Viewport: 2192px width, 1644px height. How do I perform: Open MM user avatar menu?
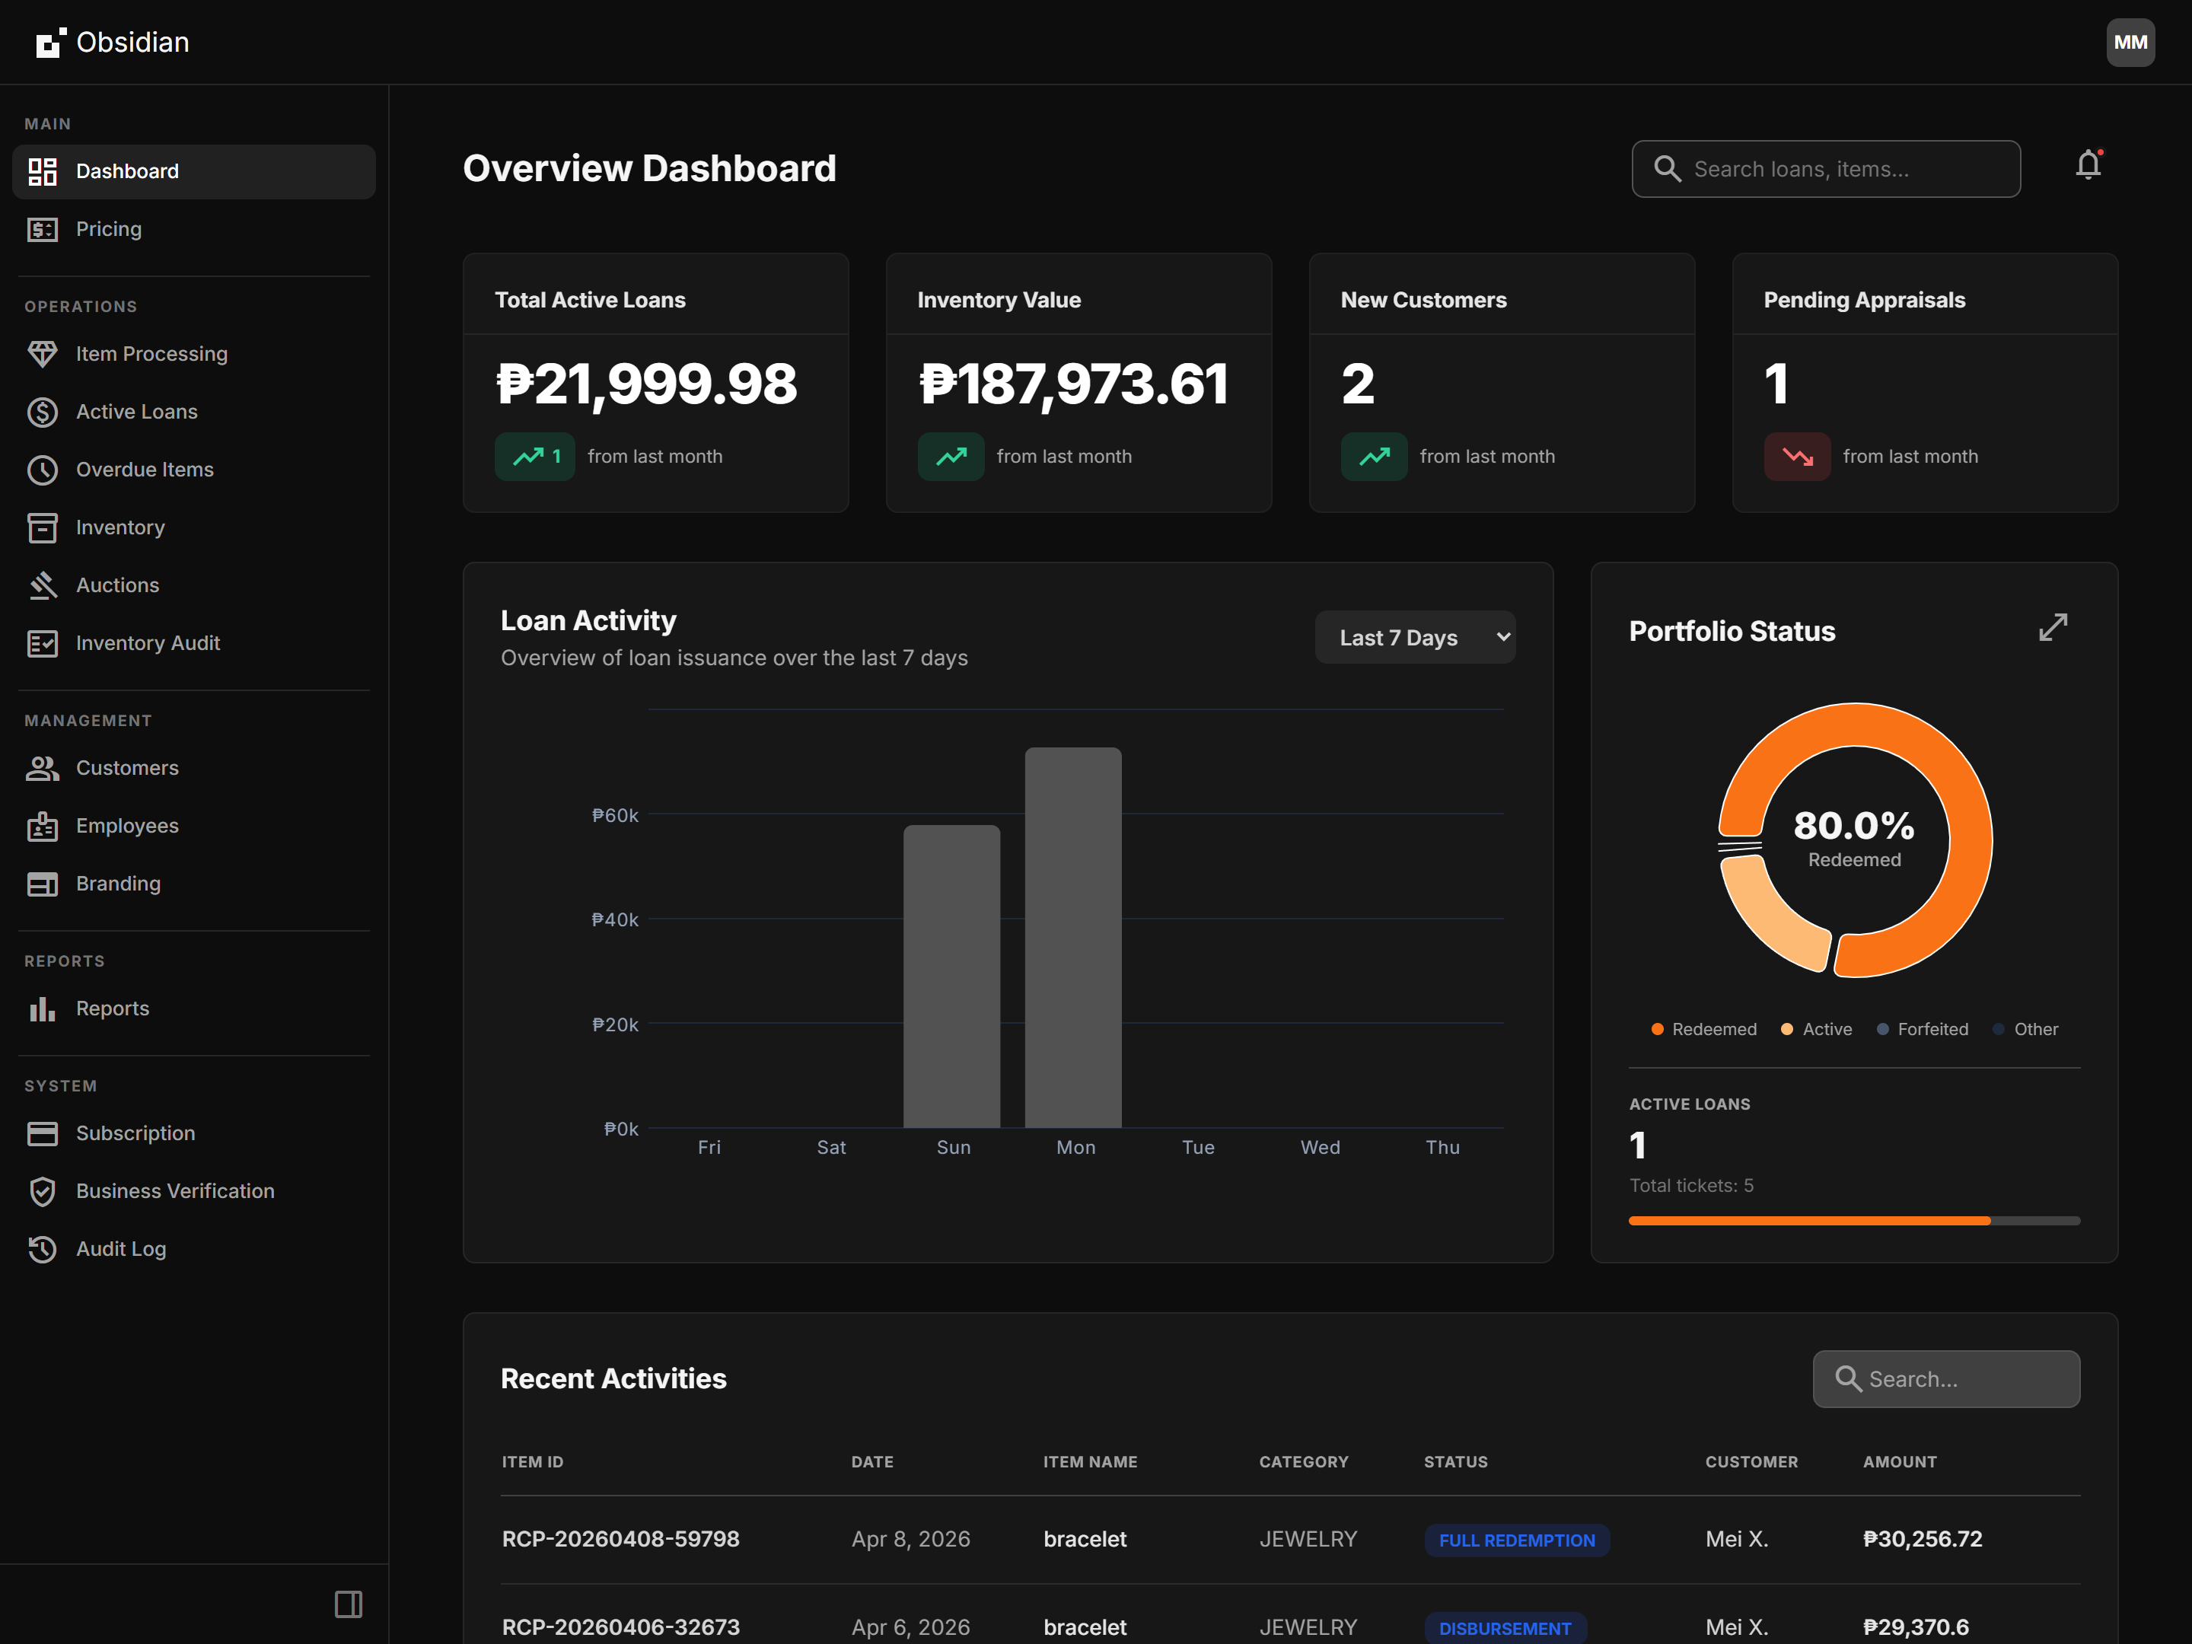coord(2130,43)
